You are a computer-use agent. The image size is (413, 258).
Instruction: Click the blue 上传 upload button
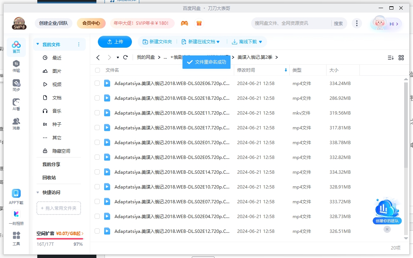pos(115,42)
